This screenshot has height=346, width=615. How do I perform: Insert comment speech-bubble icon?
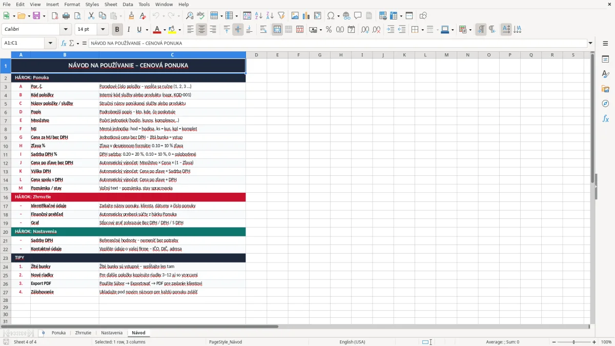point(358,16)
